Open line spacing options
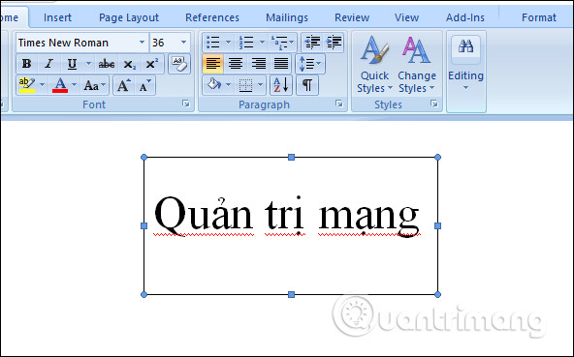This screenshot has height=357, width=574. click(310, 64)
